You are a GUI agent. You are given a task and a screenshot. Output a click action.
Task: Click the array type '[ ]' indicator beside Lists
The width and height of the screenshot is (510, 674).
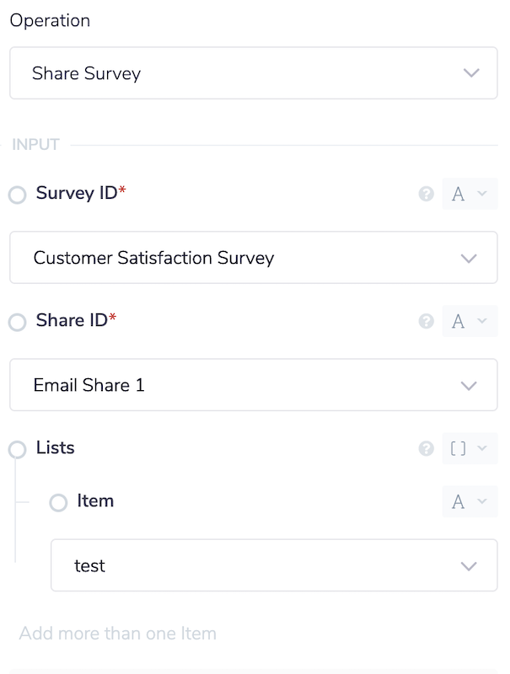click(x=459, y=447)
